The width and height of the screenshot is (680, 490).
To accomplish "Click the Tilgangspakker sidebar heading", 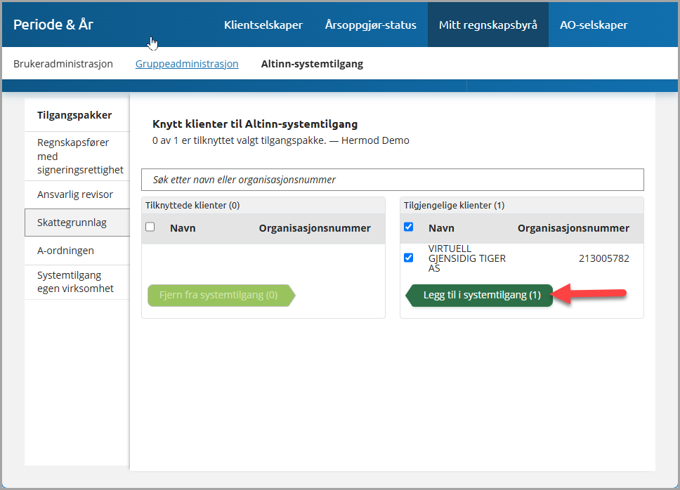I will click(x=74, y=115).
